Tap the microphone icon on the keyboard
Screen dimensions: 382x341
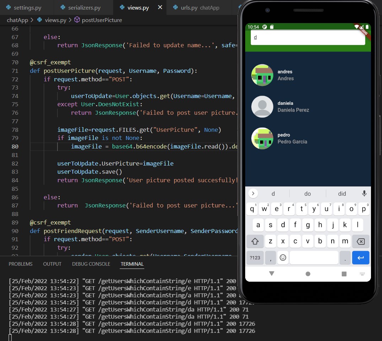[x=364, y=194]
